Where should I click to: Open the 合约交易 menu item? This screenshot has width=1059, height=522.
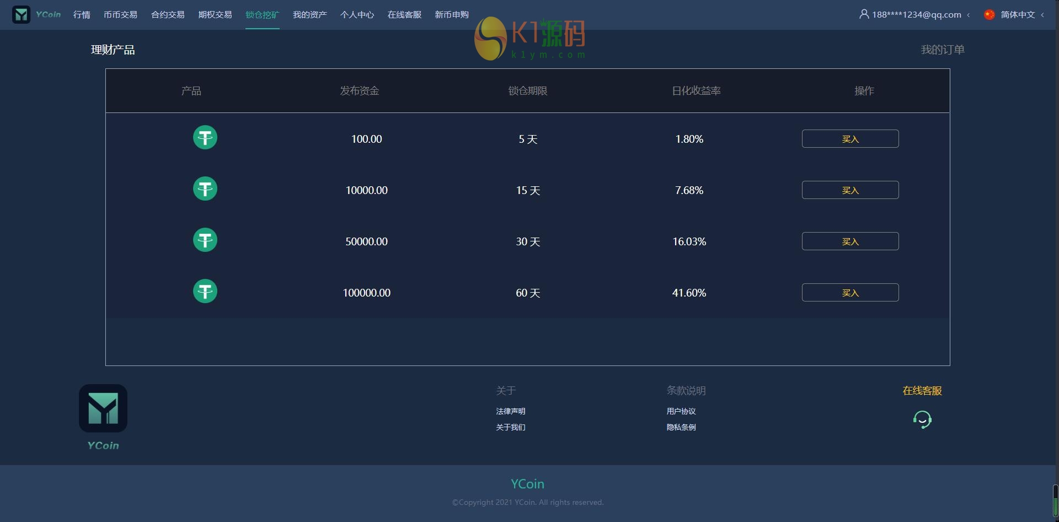(x=168, y=15)
